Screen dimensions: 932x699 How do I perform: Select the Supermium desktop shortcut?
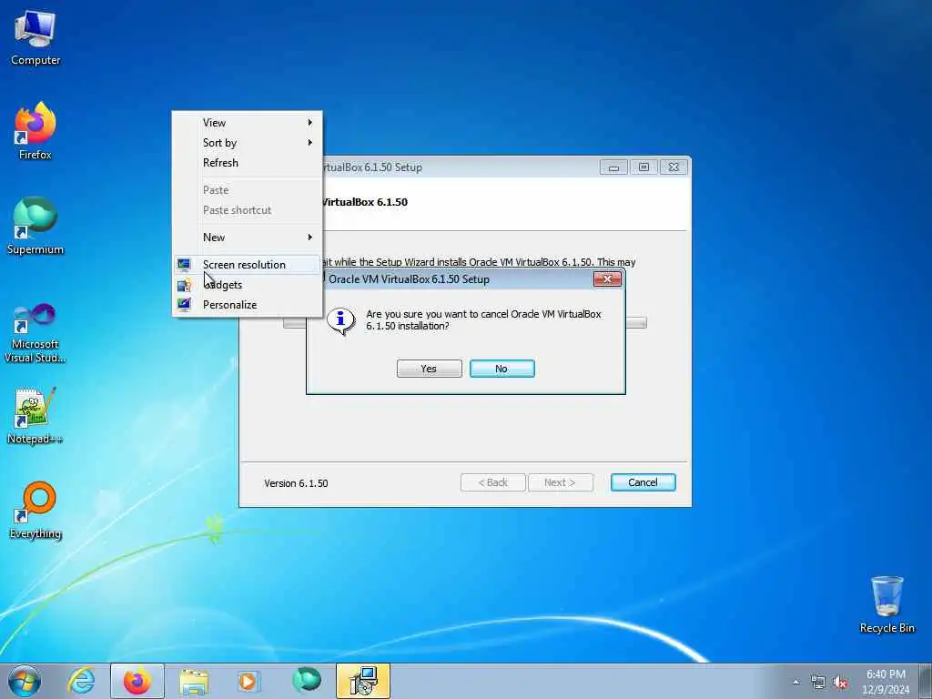tap(35, 226)
